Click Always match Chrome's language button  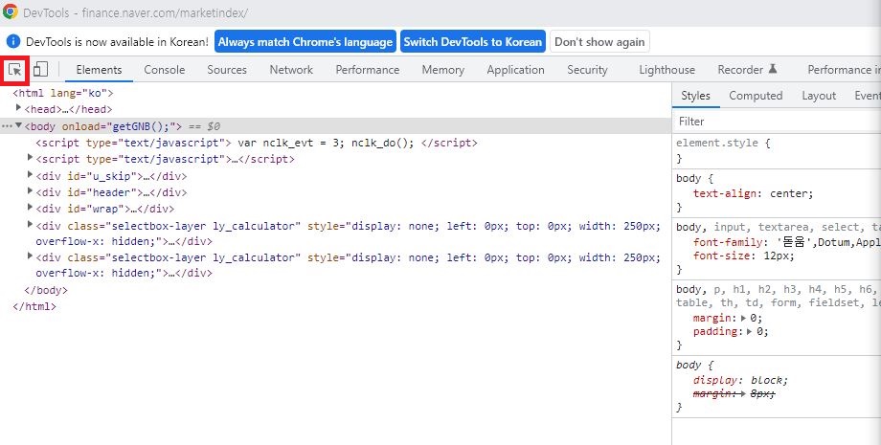click(305, 41)
